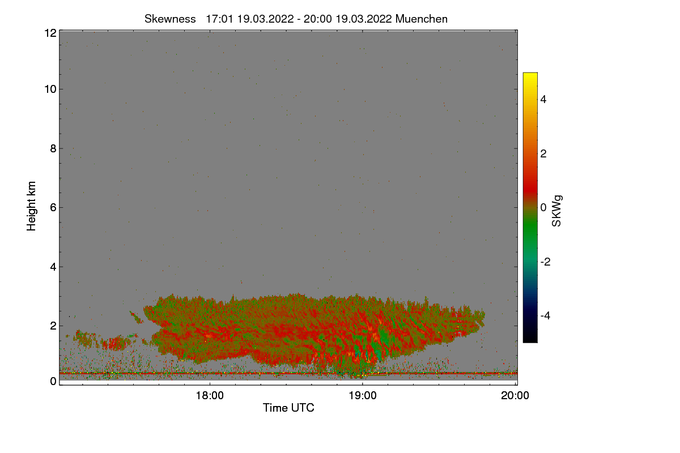Click the dark bottom of the colorbar
This screenshot has height=453, width=680.
click(530, 334)
